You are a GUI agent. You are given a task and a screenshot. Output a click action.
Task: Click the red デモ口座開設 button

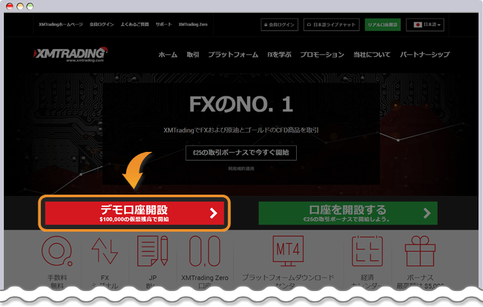[134, 213]
